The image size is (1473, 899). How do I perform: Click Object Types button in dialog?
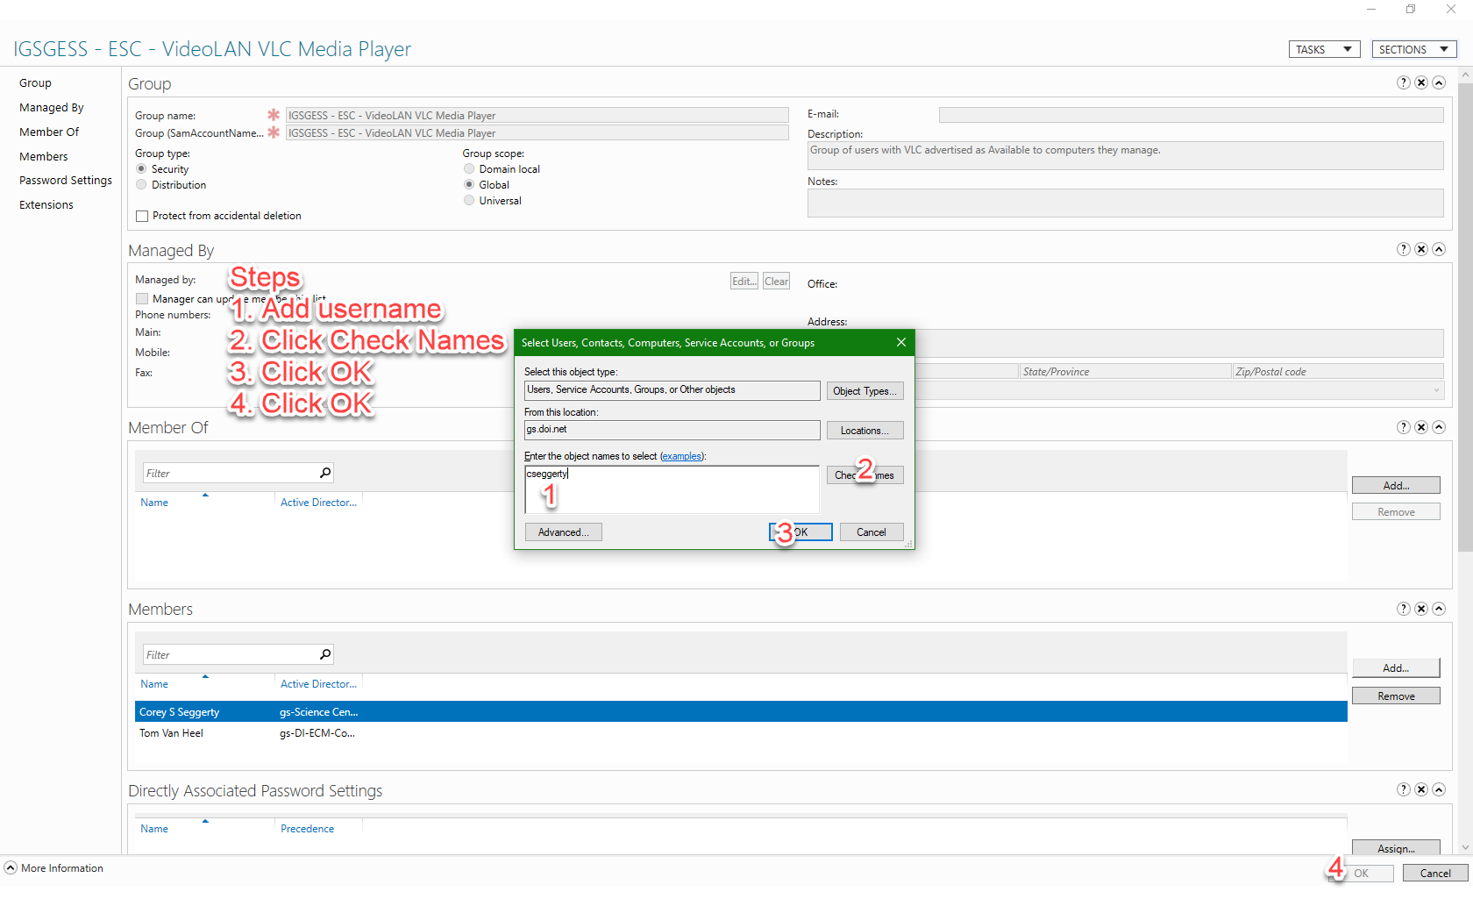(865, 391)
